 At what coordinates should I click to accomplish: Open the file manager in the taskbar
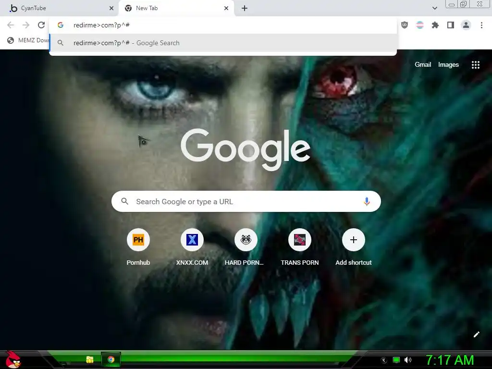click(x=90, y=359)
